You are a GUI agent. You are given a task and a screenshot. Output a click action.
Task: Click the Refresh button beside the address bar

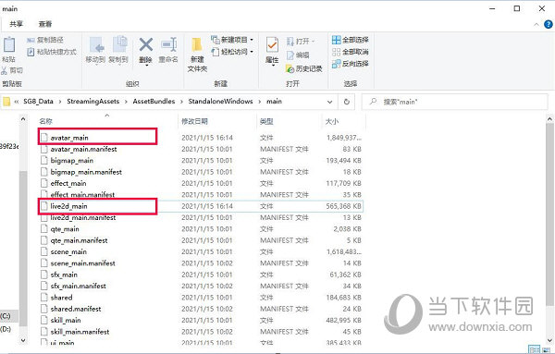coord(347,102)
